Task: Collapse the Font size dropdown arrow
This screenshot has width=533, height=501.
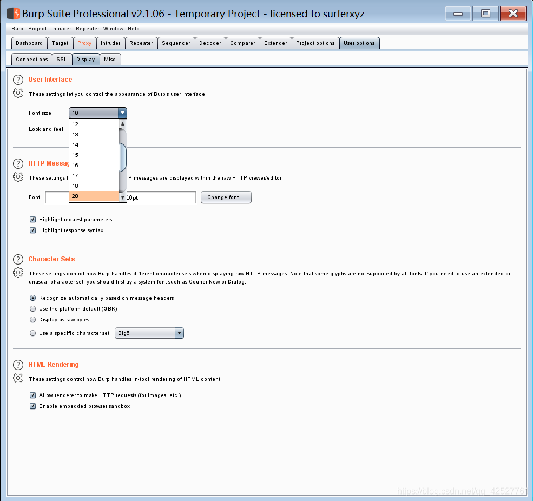Action: click(x=122, y=113)
